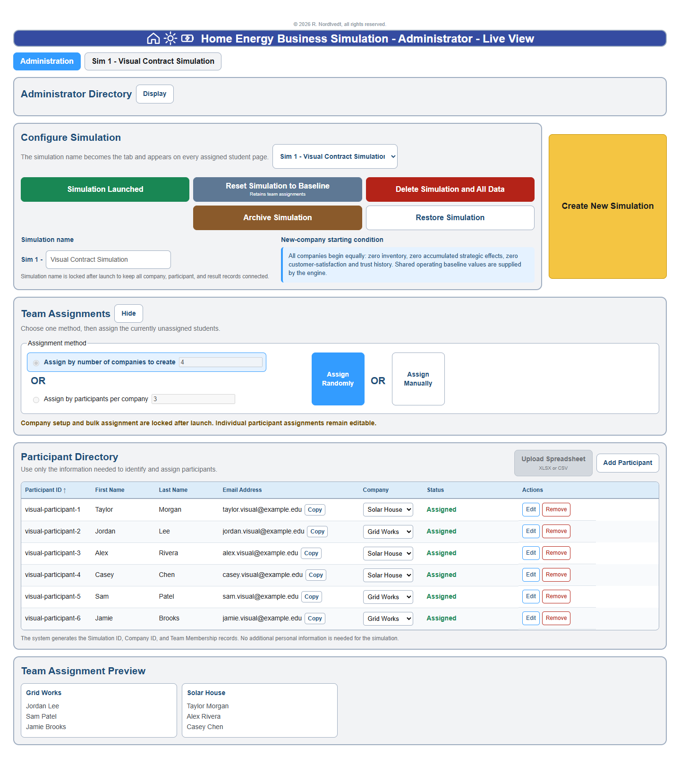Open company dropdown for Jordan Lee

click(x=388, y=532)
